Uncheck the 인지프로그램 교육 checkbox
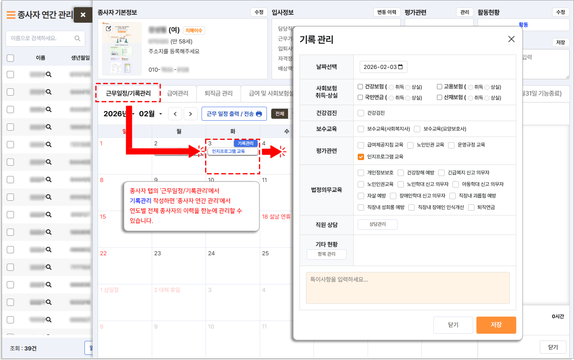The height and width of the screenshot is (360, 574). click(x=361, y=157)
